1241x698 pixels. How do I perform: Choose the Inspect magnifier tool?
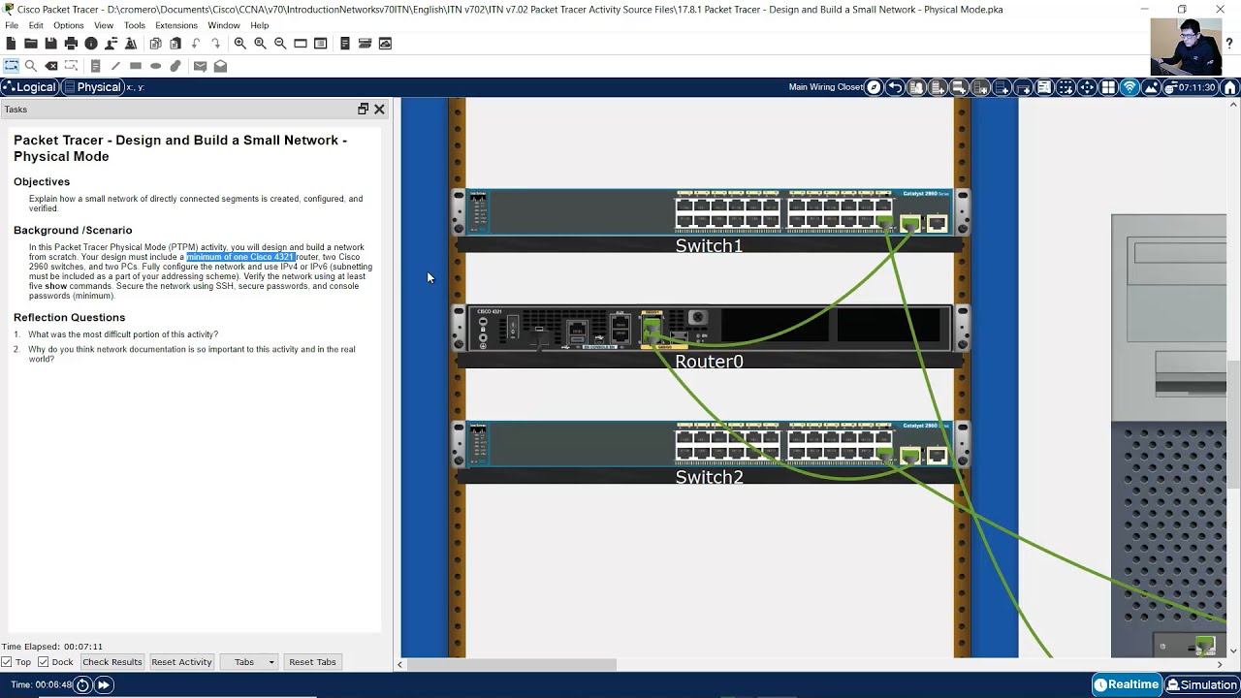[31, 66]
